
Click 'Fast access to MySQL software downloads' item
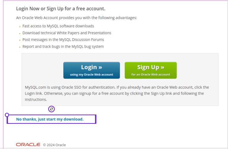[58, 26]
